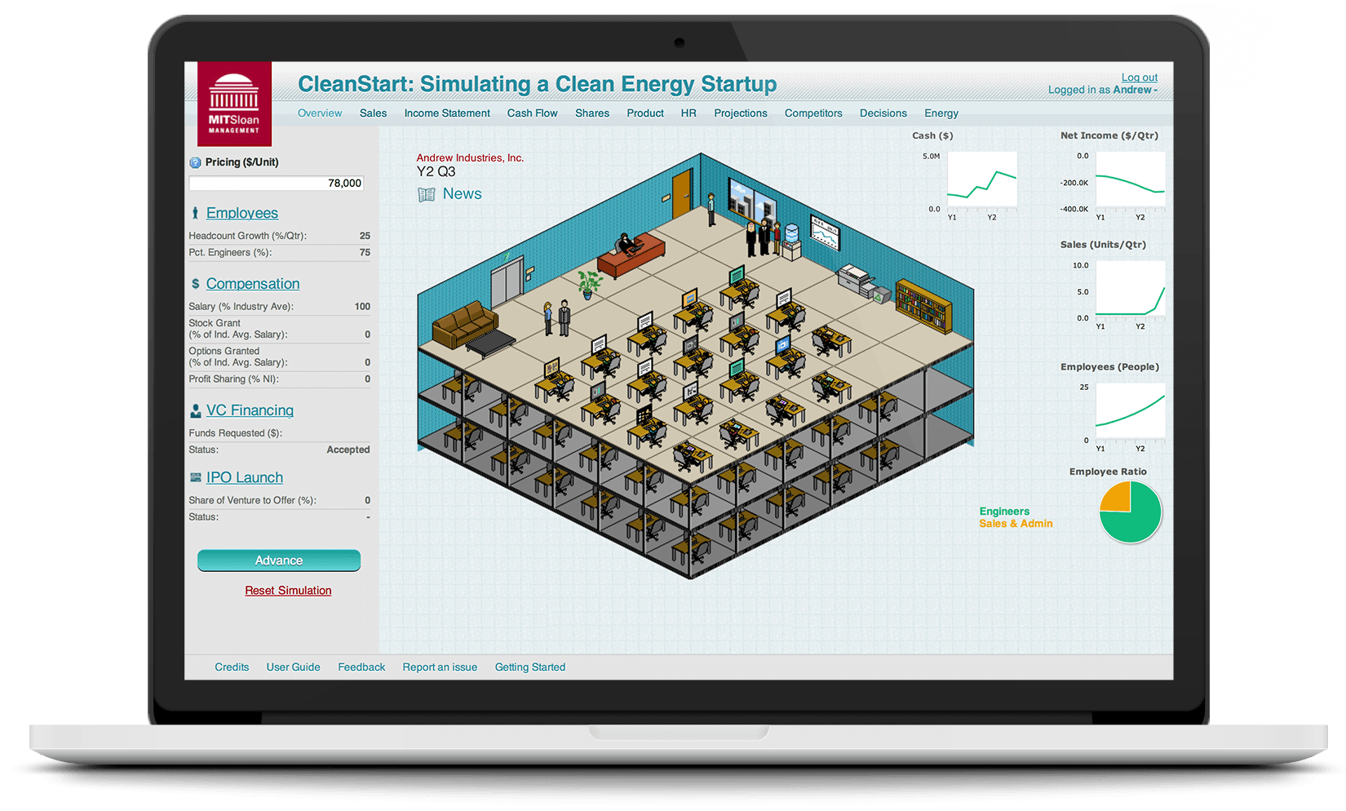Open the Shares tab
Screen dimensions: 1346x811
[592, 113]
